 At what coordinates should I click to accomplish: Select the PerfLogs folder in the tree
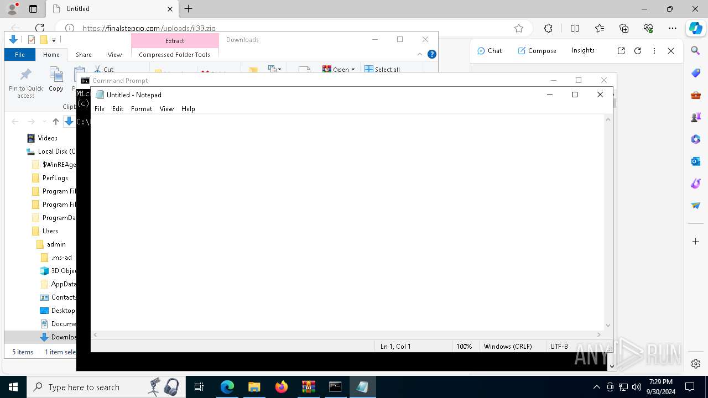click(x=50, y=178)
